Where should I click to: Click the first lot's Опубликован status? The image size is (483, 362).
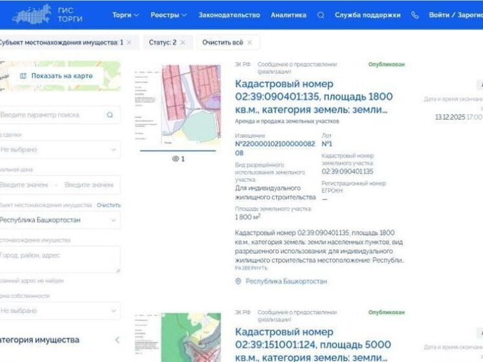[387, 64]
